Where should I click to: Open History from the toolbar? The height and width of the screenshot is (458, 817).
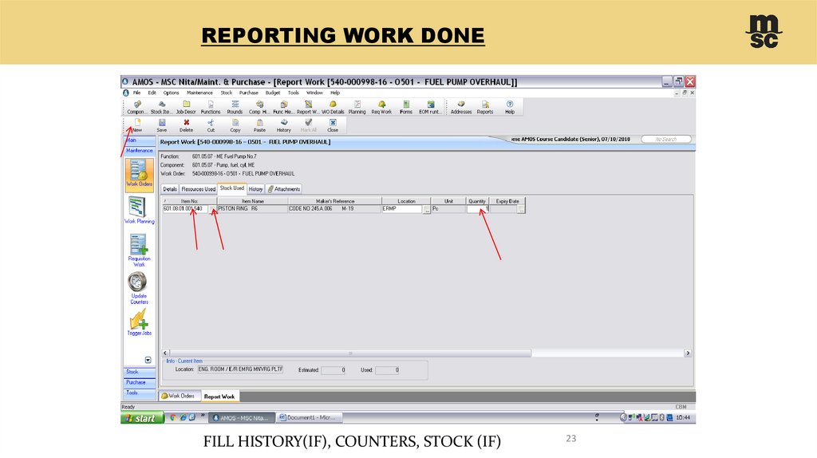tap(283, 125)
